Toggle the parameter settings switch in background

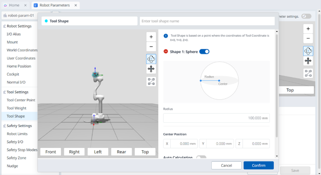coord(306,16)
